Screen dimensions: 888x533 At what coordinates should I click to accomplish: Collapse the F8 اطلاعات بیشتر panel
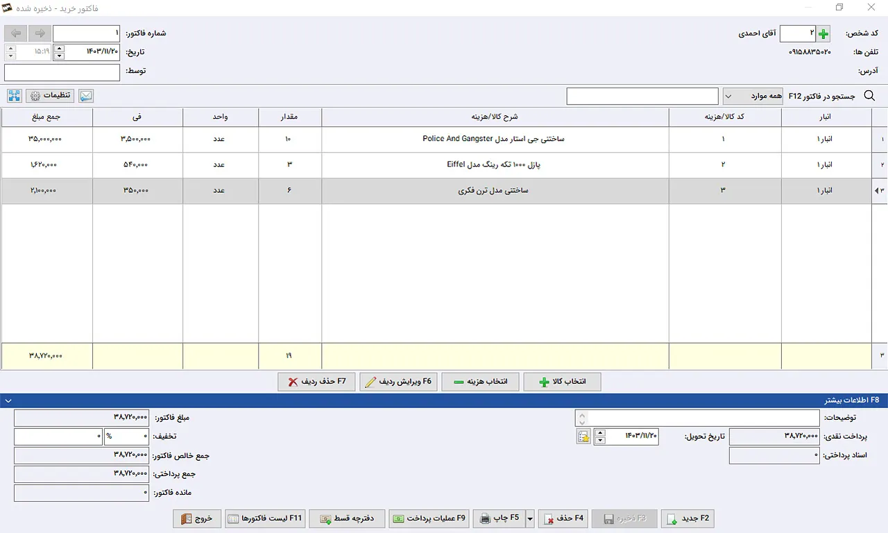(7, 400)
